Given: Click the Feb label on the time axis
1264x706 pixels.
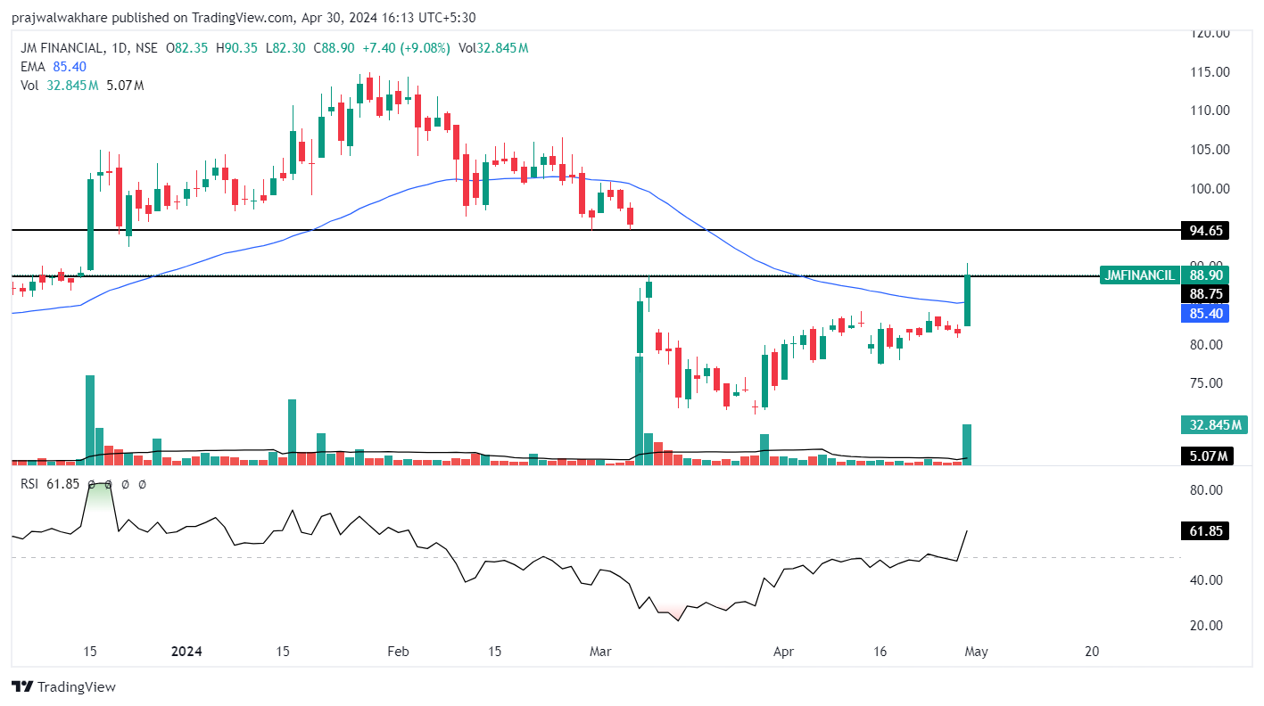Looking at the screenshot, I should pos(398,652).
